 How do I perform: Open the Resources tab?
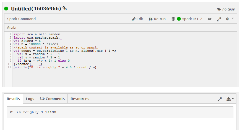pos(80,99)
